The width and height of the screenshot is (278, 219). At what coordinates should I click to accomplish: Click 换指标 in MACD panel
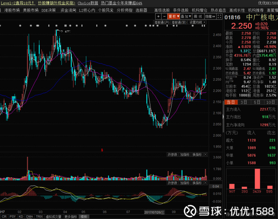(197, 183)
